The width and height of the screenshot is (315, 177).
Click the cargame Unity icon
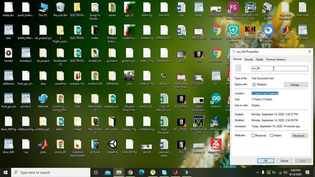[112, 147]
